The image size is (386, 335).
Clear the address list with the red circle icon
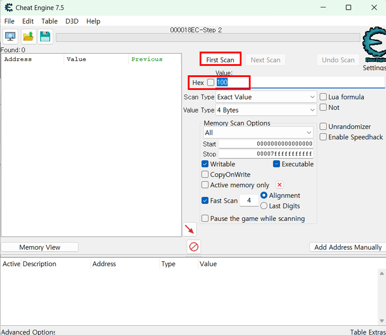[194, 247]
